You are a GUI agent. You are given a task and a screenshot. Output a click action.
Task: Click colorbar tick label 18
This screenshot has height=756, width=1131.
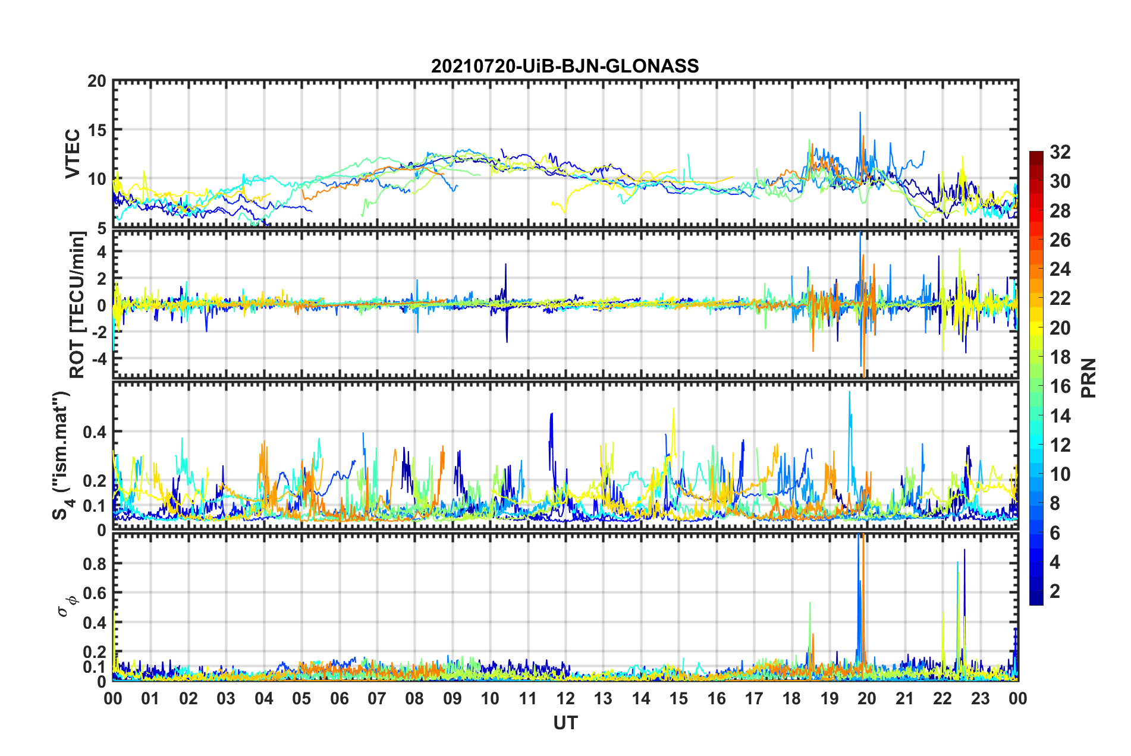point(1060,357)
